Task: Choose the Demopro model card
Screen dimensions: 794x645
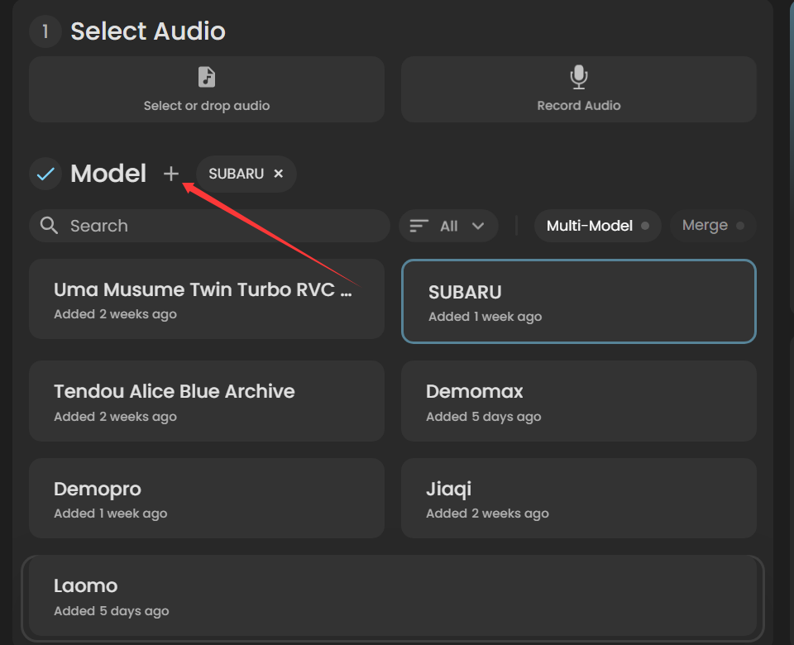Action: [x=207, y=498]
